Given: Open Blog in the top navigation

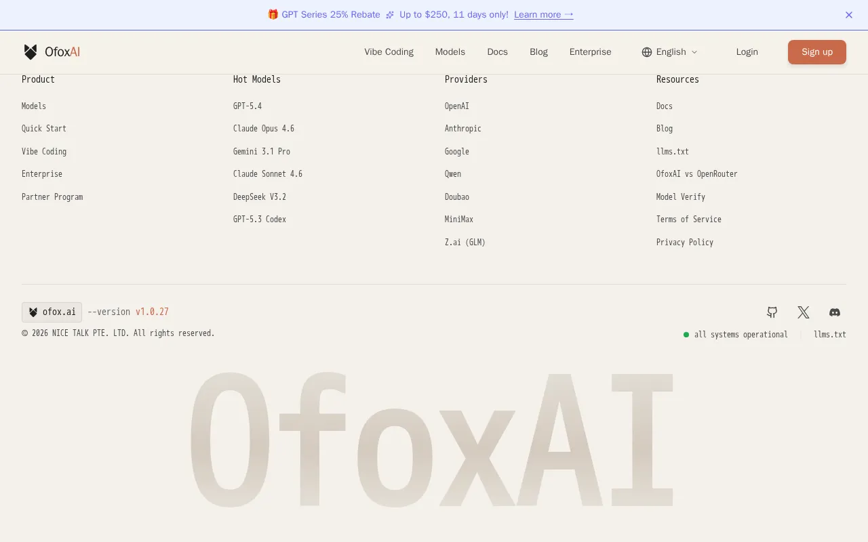Looking at the screenshot, I should (x=538, y=52).
